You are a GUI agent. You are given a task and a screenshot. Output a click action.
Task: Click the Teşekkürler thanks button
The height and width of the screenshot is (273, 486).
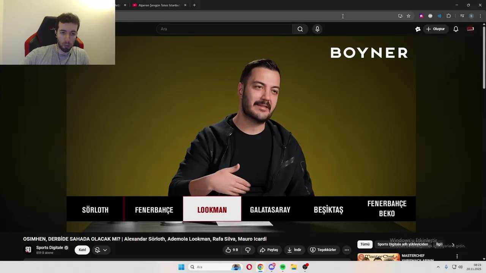point(323,250)
